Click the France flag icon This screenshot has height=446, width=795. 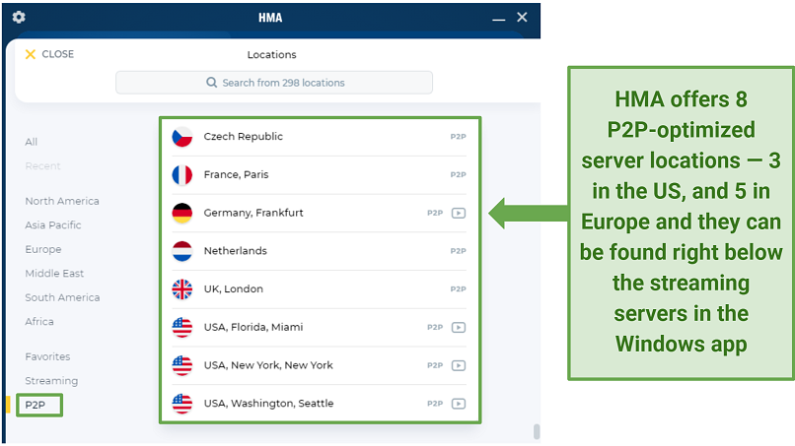(182, 175)
